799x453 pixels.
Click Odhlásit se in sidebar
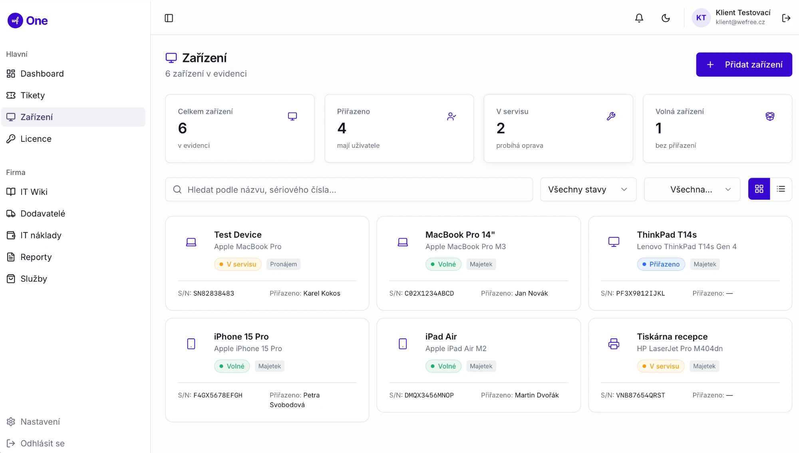(x=74, y=443)
